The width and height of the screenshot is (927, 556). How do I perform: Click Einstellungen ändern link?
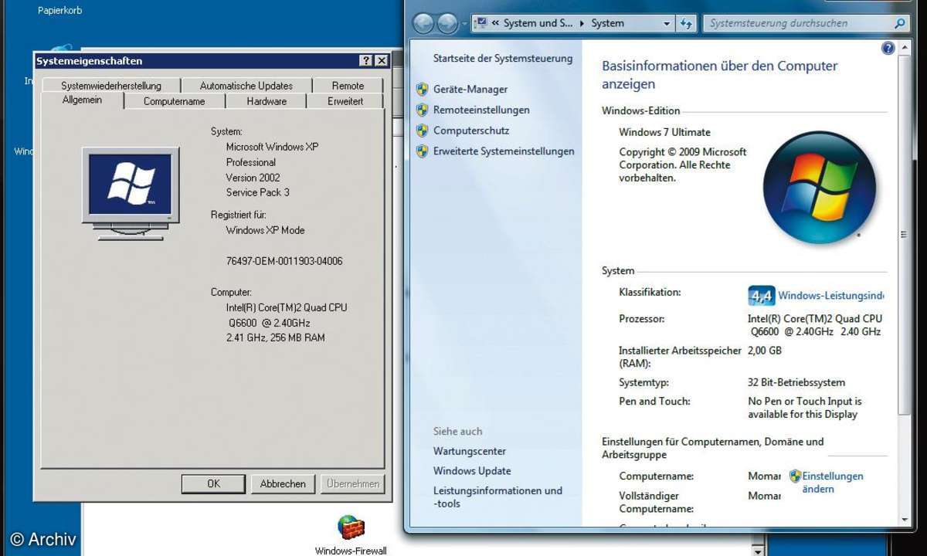[x=833, y=483]
